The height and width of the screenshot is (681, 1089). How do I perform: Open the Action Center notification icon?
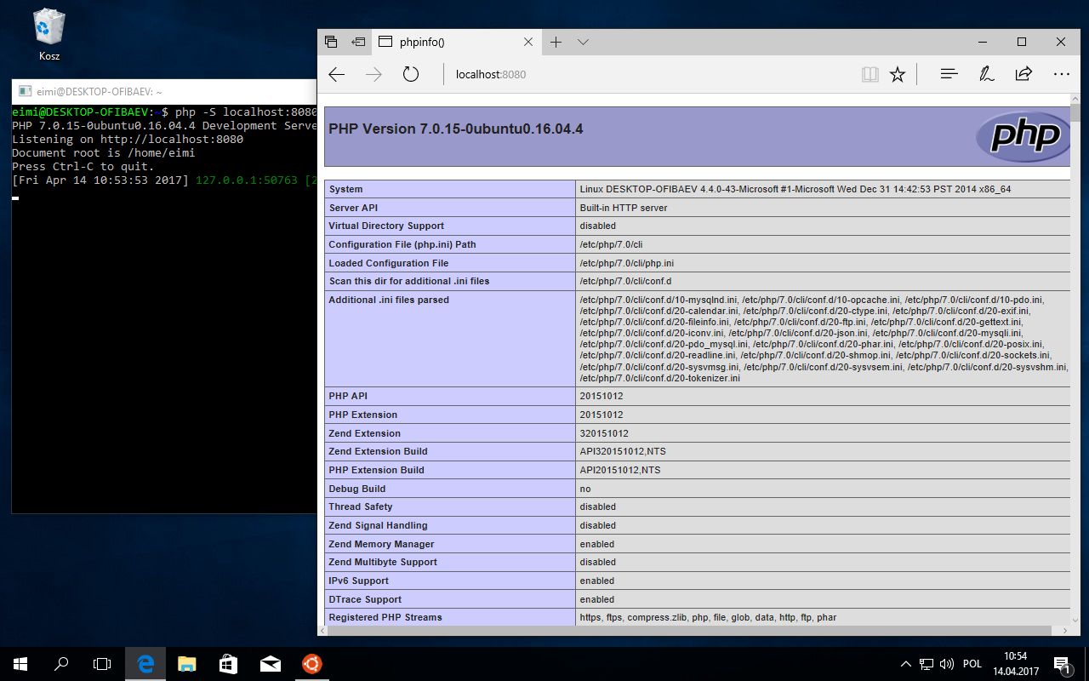[1062, 664]
